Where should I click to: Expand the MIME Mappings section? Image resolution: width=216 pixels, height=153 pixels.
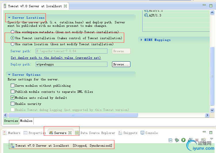point(141,40)
